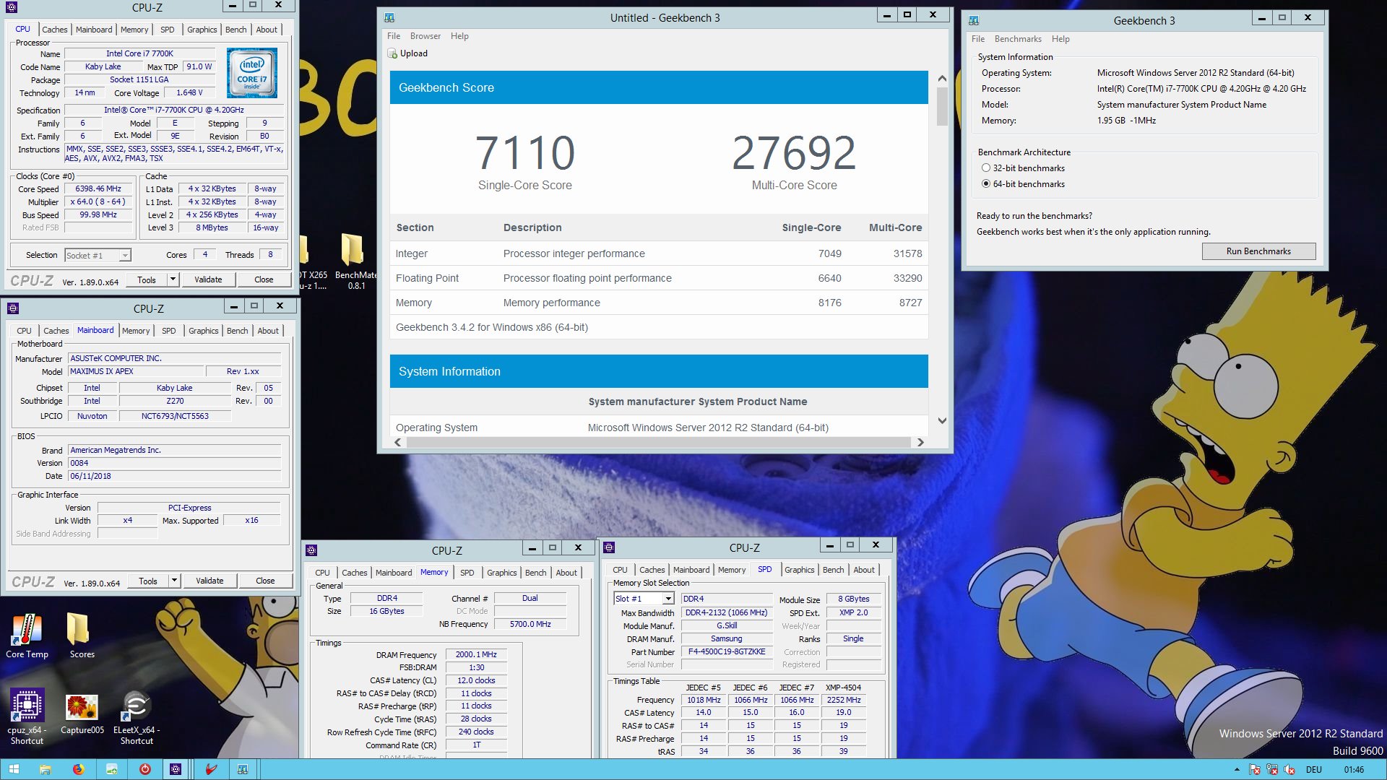The height and width of the screenshot is (780, 1387).
Task: Click the Untitled - Geekbench 3 title bar icon
Action: (x=389, y=17)
